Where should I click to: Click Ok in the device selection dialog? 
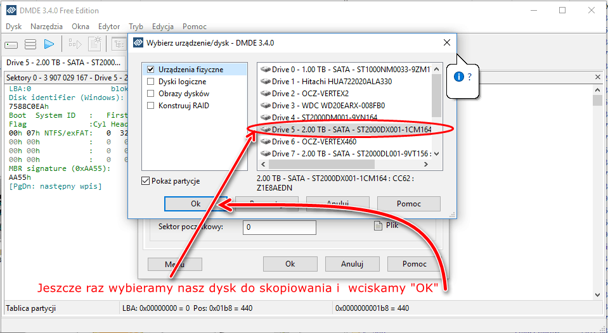coord(195,204)
